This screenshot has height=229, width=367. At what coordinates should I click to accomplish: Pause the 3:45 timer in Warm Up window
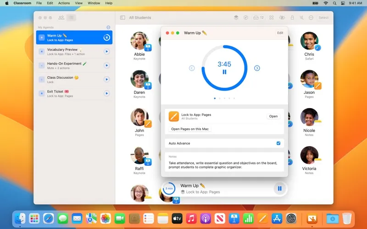224,72
